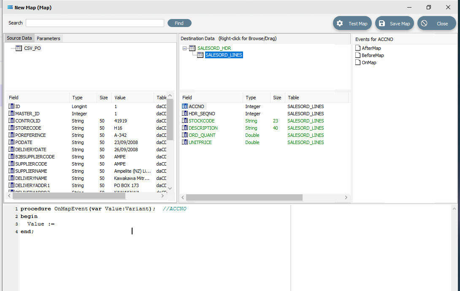Maximize the New Map window
The width and height of the screenshot is (460, 291).
(429, 7)
